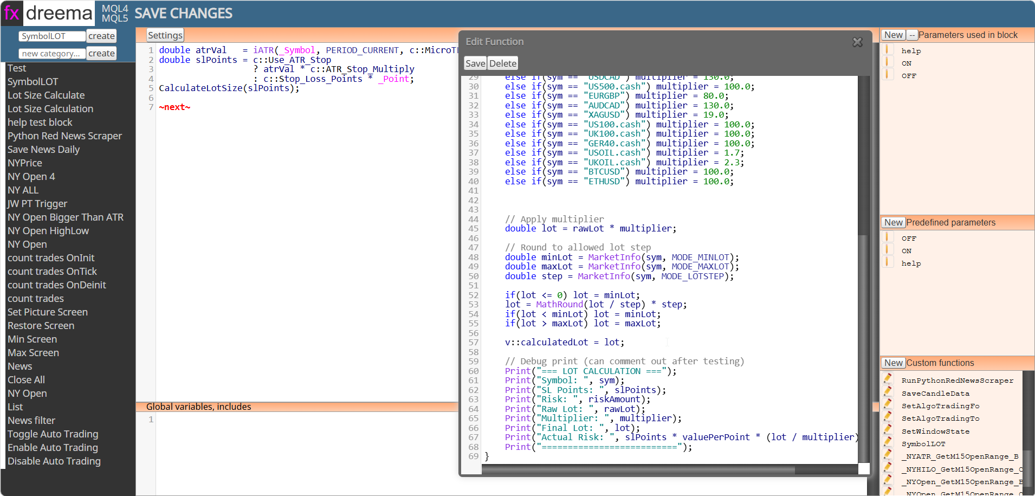Add New parameter used in block
This screenshot has width=1035, height=496.
coord(894,35)
